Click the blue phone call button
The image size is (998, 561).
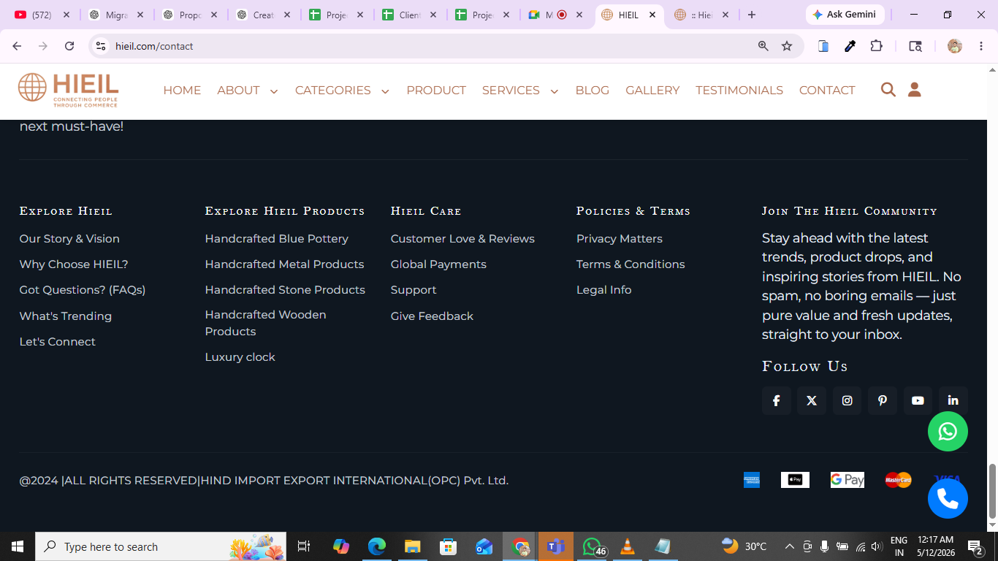coord(948,499)
